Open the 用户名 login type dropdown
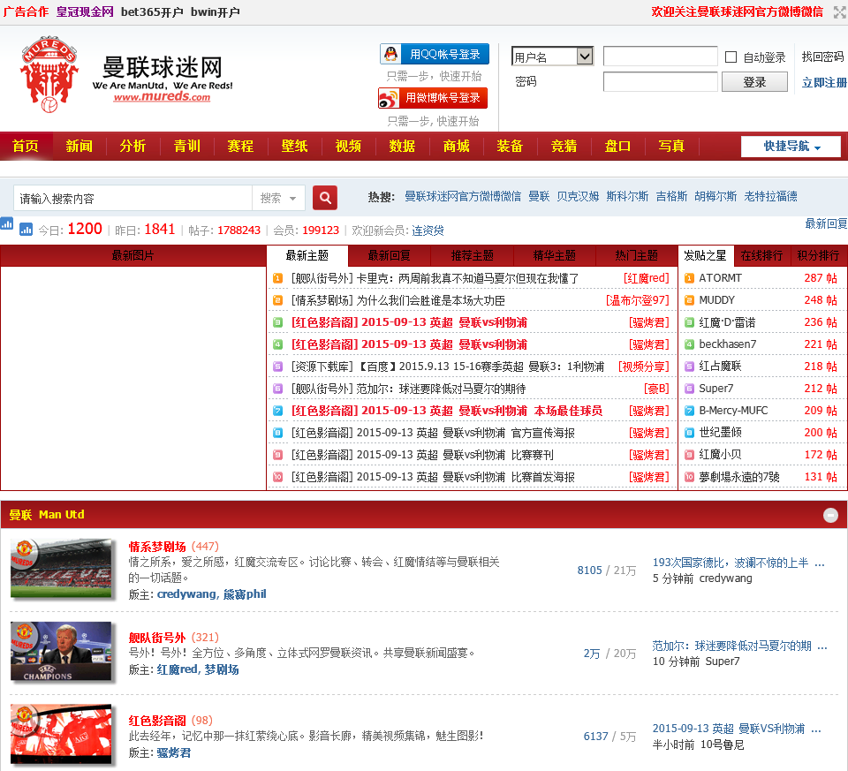 552,57
